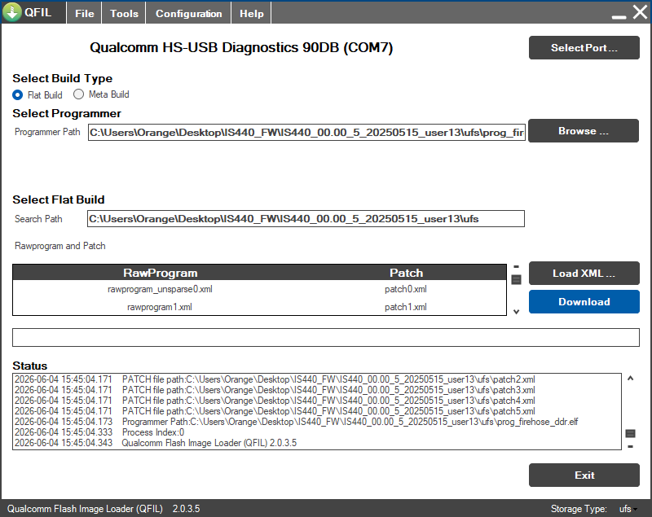
Task: Click the down arrow of rawprogram list scrollbar
Action: tap(516, 312)
